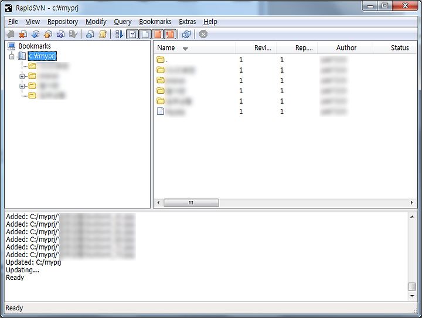The image size is (422, 318).
Task: Collapse the c:\myprj tree node
Action: click(12, 56)
